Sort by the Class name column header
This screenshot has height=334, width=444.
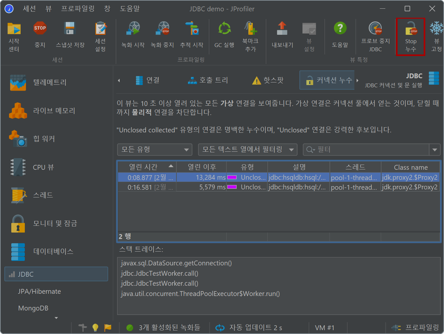411,167
